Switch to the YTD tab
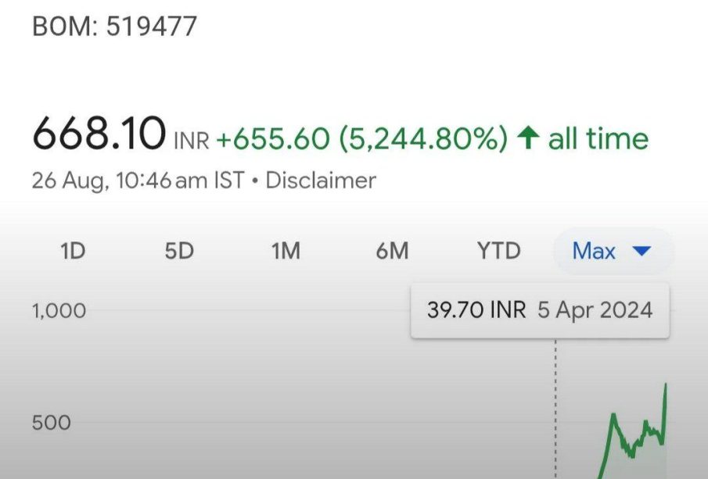The height and width of the screenshot is (479, 708). (x=498, y=252)
